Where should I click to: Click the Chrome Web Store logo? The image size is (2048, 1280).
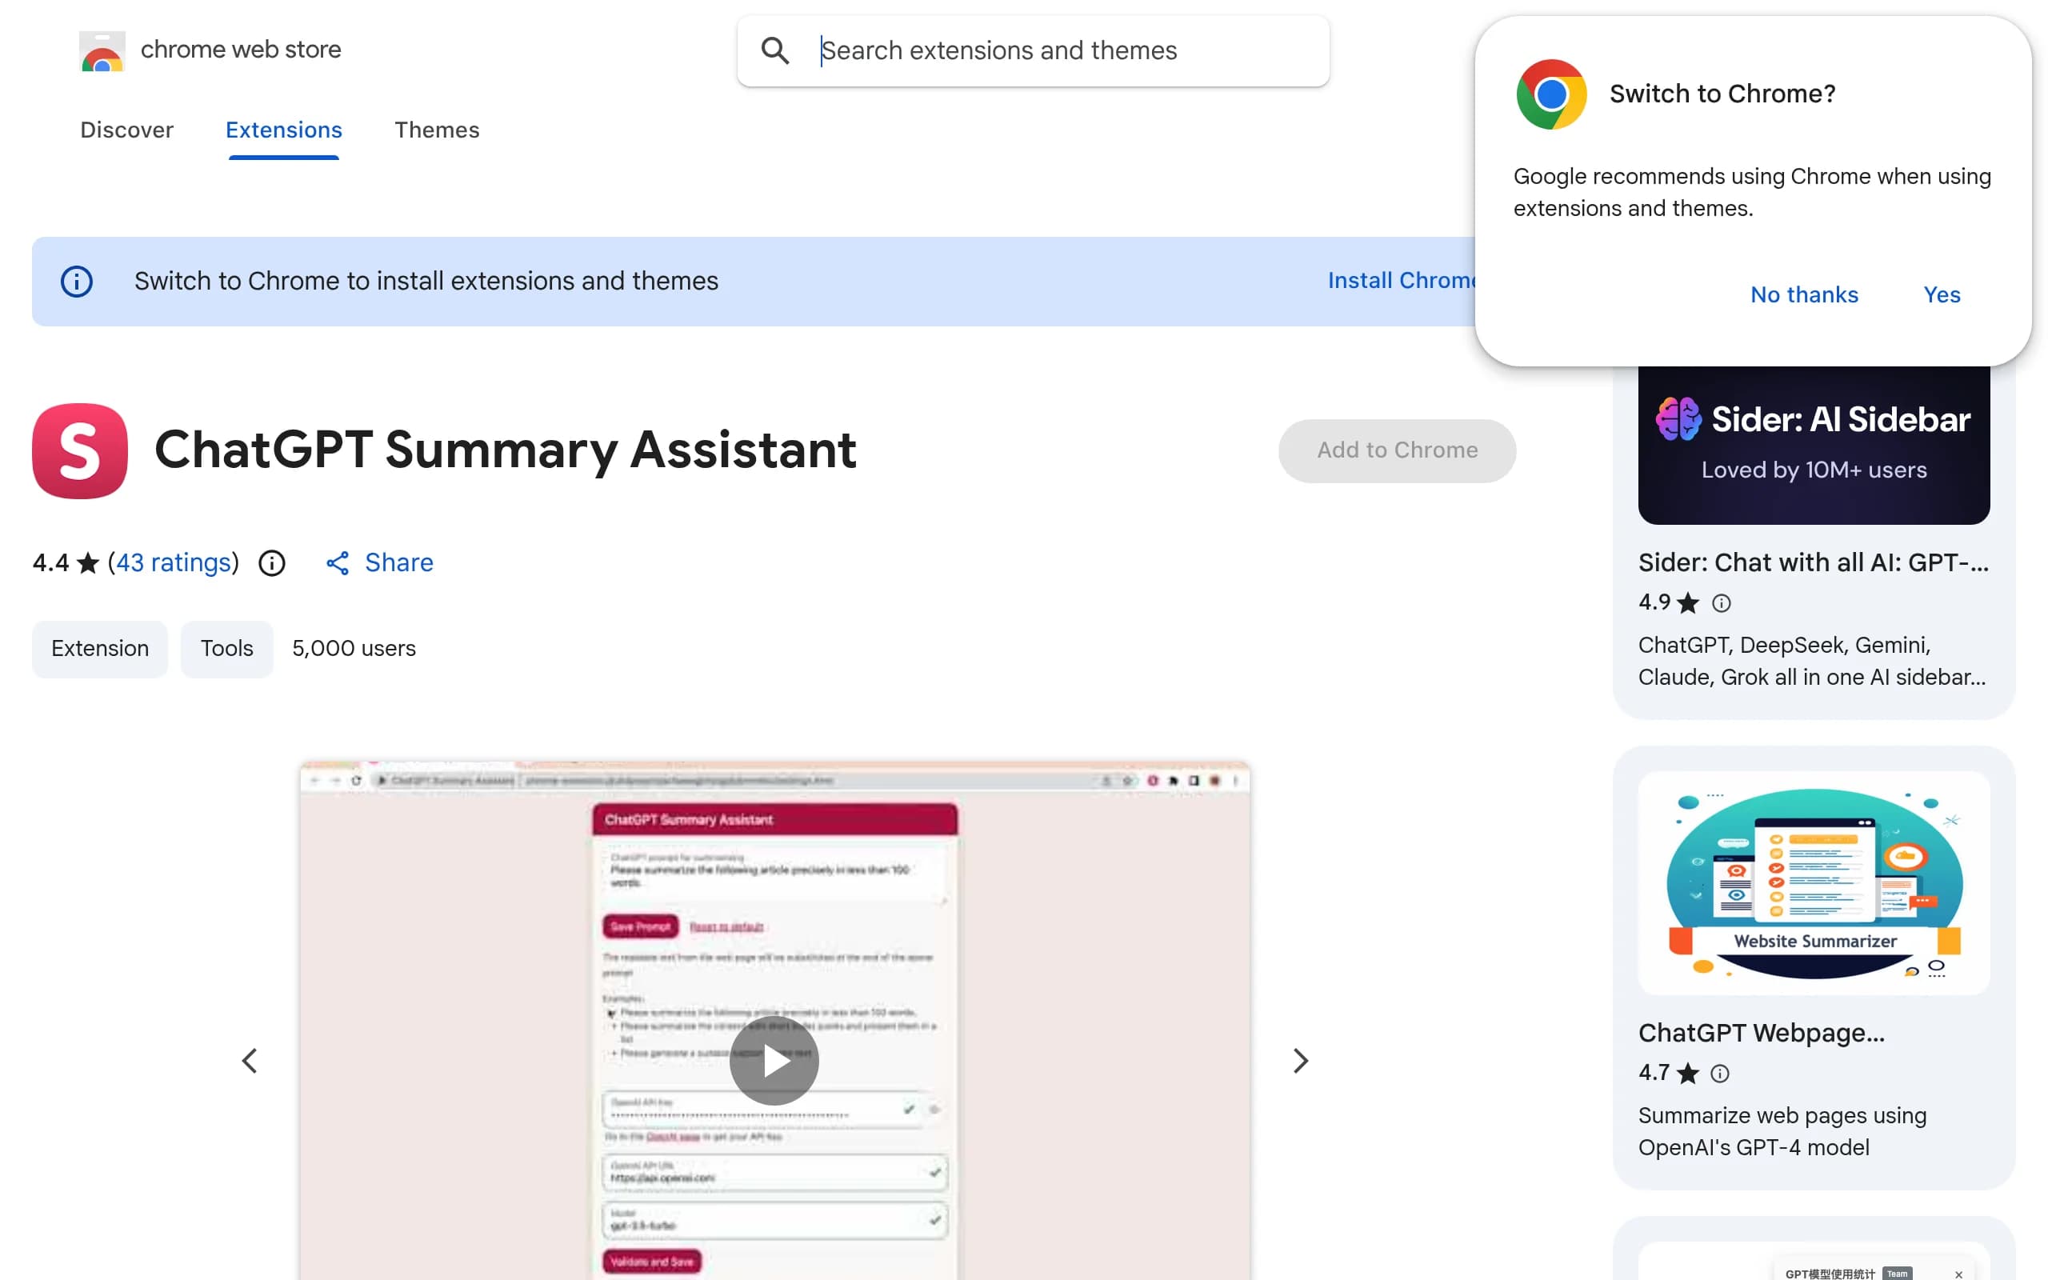pyautogui.click(x=102, y=50)
